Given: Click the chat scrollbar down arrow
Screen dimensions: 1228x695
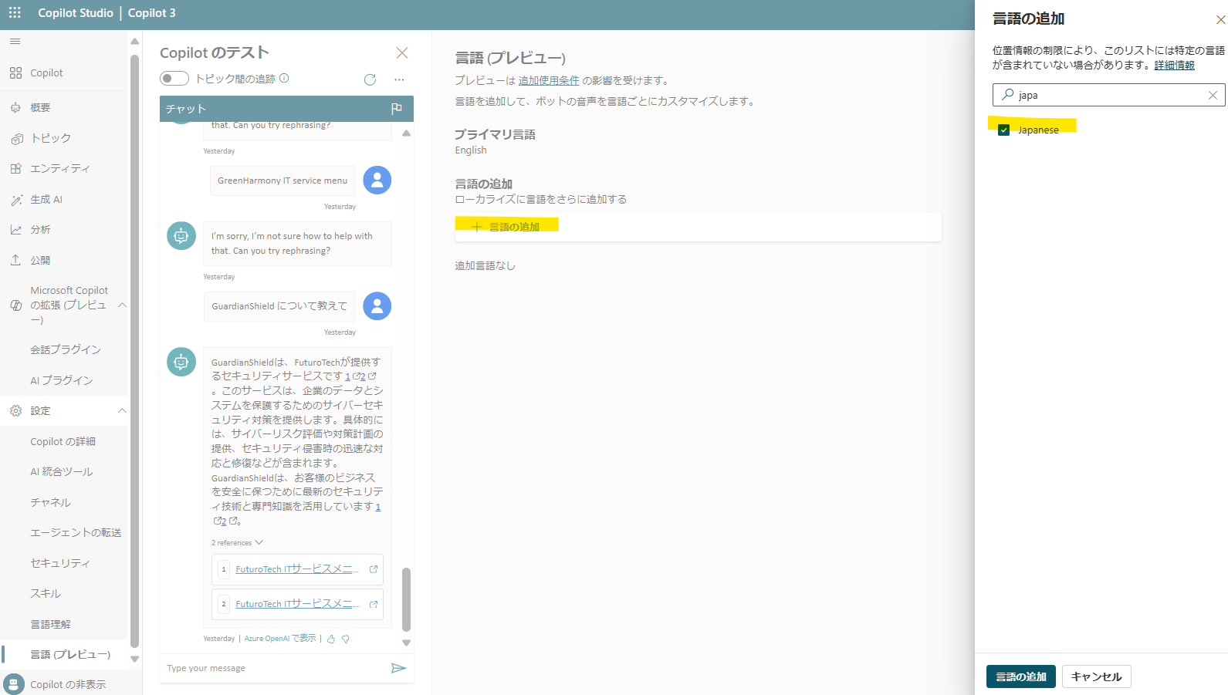Looking at the screenshot, I should (x=407, y=643).
